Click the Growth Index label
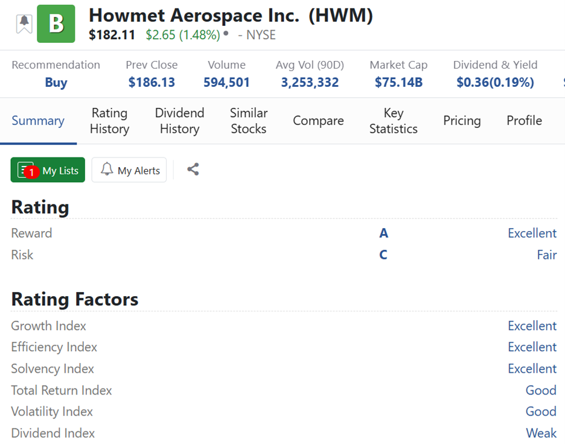This screenshot has height=444, width=565. point(49,326)
